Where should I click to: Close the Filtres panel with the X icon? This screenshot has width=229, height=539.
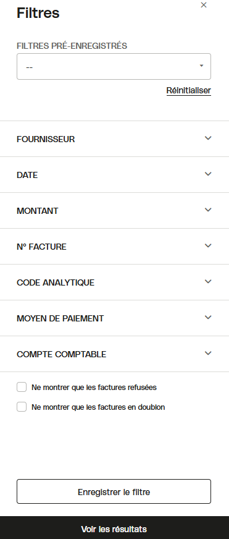[x=204, y=5]
